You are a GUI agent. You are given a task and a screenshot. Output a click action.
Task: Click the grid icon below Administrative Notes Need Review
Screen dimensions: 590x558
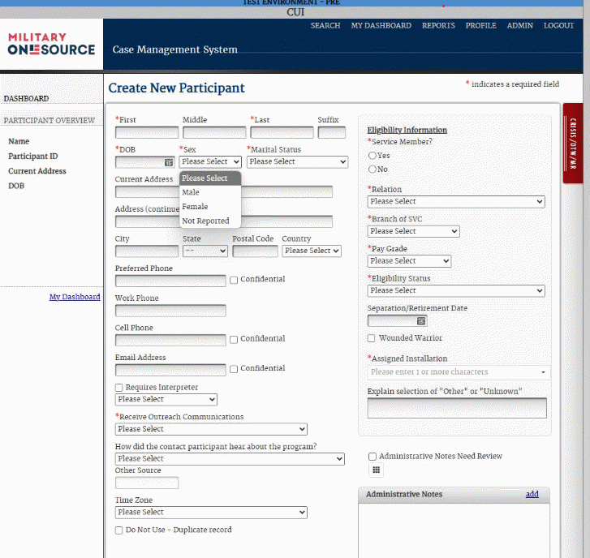(x=376, y=470)
